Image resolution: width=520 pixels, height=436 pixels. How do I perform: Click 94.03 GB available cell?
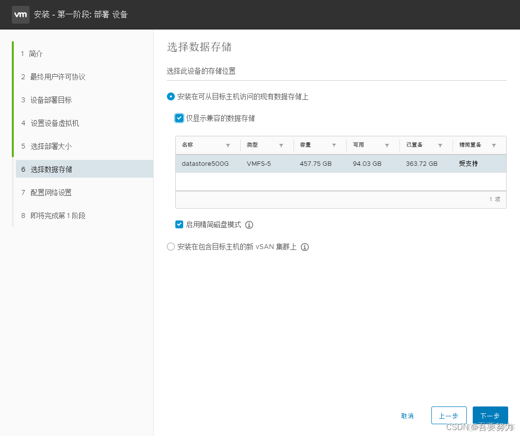pyautogui.click(x=367, y=164)
